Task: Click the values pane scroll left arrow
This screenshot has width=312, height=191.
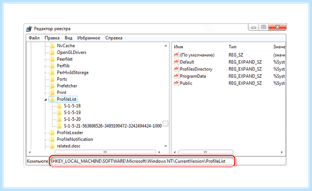Action: [175, 152]
